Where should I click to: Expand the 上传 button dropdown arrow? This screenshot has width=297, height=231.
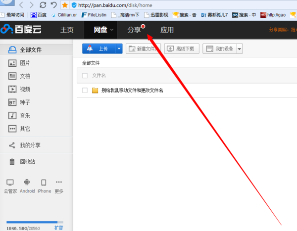[x=119, y=48]
